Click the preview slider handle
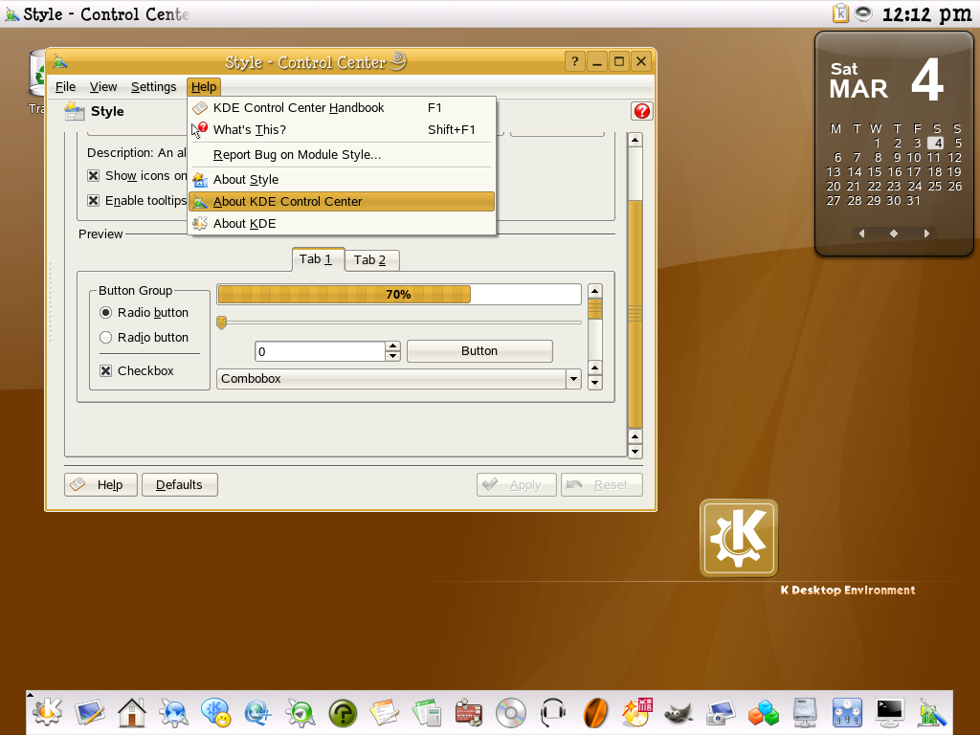980x735 pixels. pos(221,323)
